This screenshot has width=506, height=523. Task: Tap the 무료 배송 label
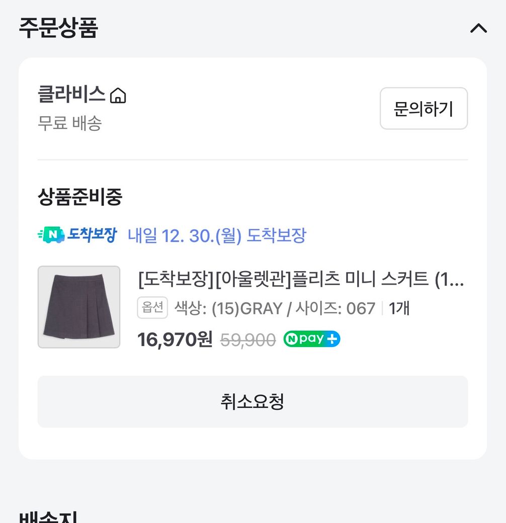coord(70,123)
